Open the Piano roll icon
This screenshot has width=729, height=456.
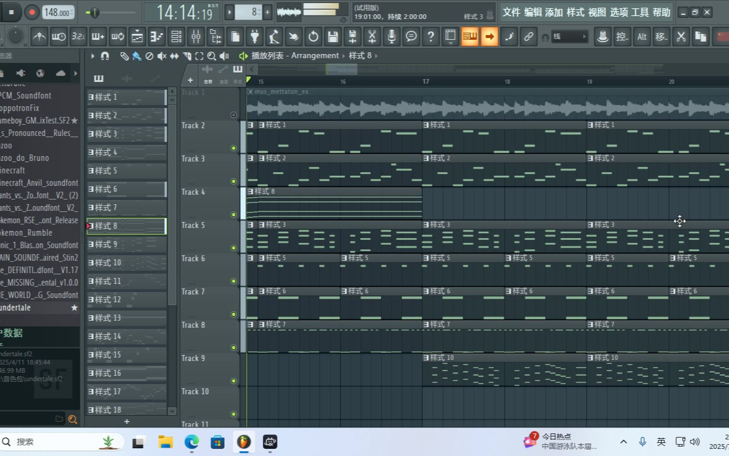[x=157, y=37]
